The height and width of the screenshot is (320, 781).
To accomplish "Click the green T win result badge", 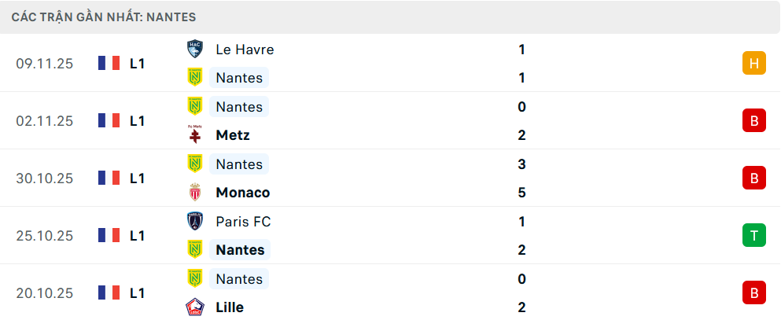I will click(753, 235).
